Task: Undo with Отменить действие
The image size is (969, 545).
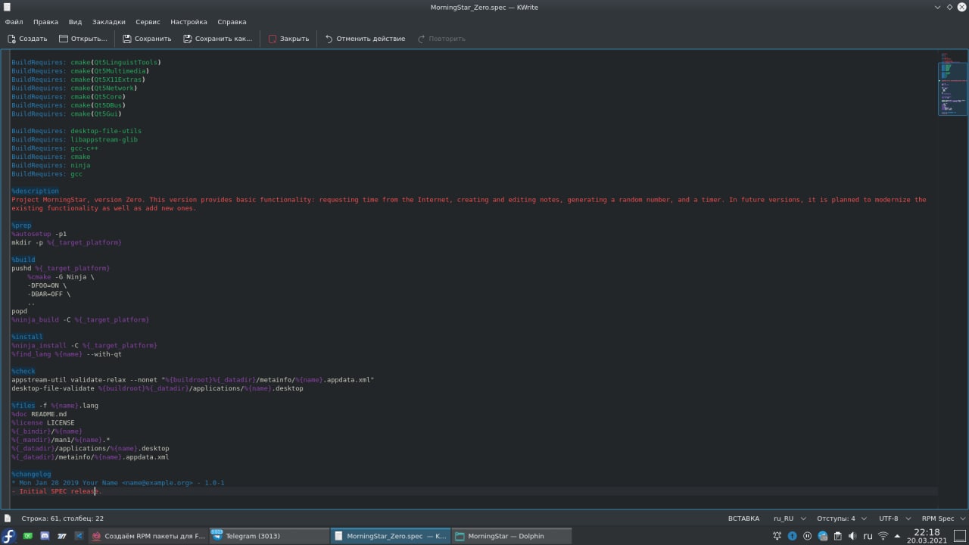Action: [x=365, y=39]
